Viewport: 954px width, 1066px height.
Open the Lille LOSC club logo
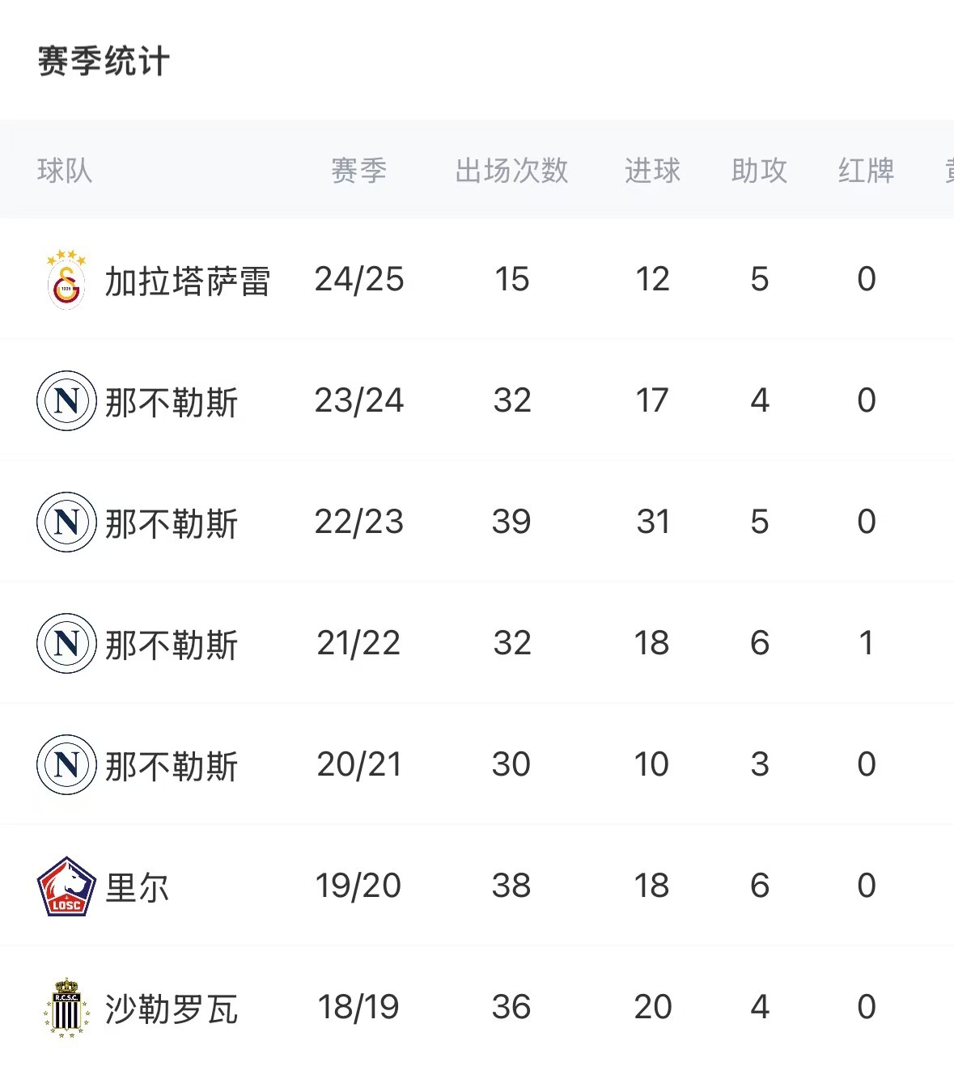coord(66,886)
